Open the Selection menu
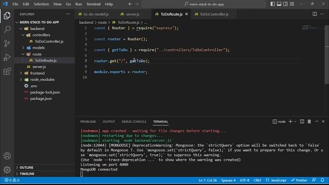 (41, 4)
